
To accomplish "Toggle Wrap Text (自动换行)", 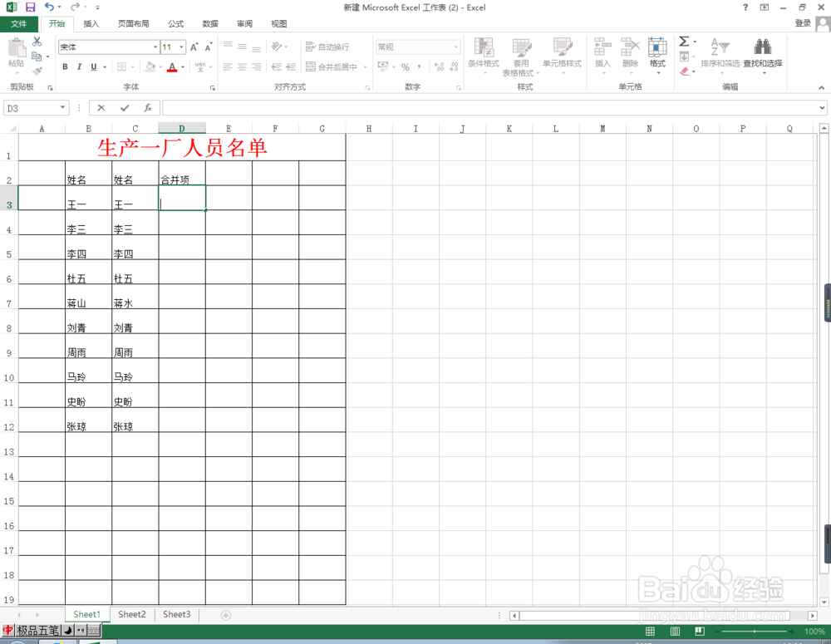I will click(x=327, y=47).
